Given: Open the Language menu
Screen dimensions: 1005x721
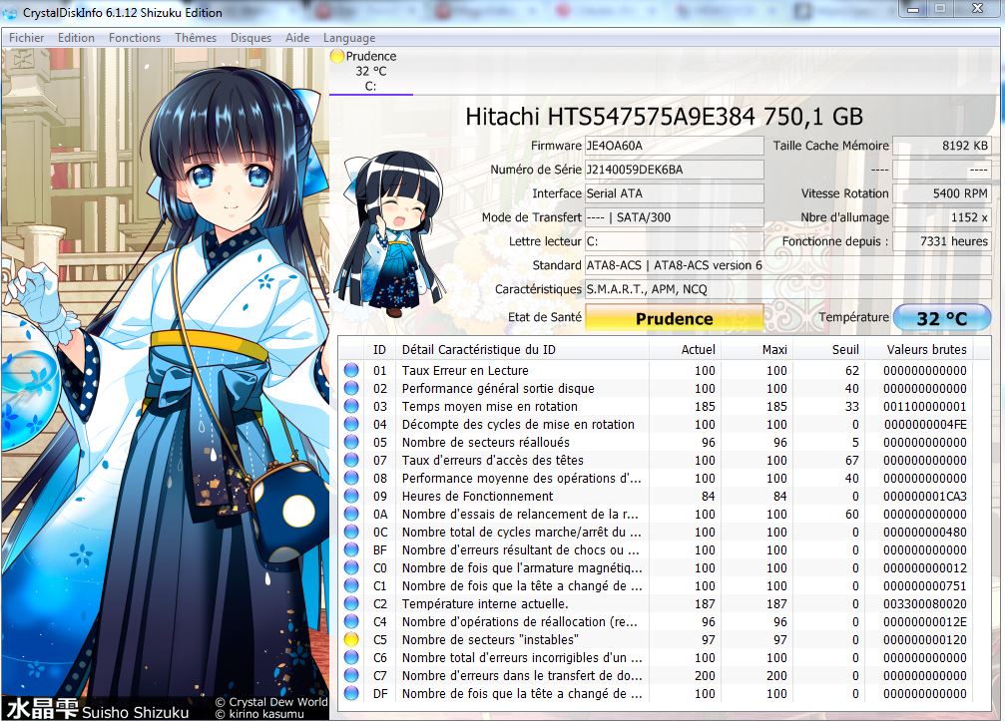Looking at the screenshot, I should [349, 38].
